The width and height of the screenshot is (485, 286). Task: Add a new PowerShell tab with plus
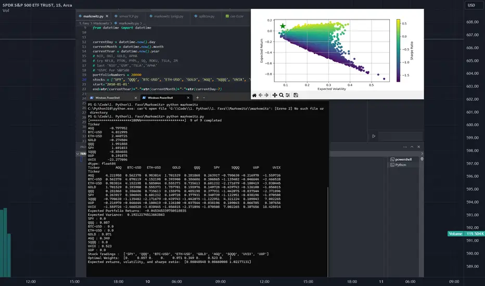197,98
